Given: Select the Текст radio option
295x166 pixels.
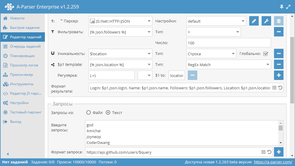Looking at the screenshot, I should coord(108,113).
